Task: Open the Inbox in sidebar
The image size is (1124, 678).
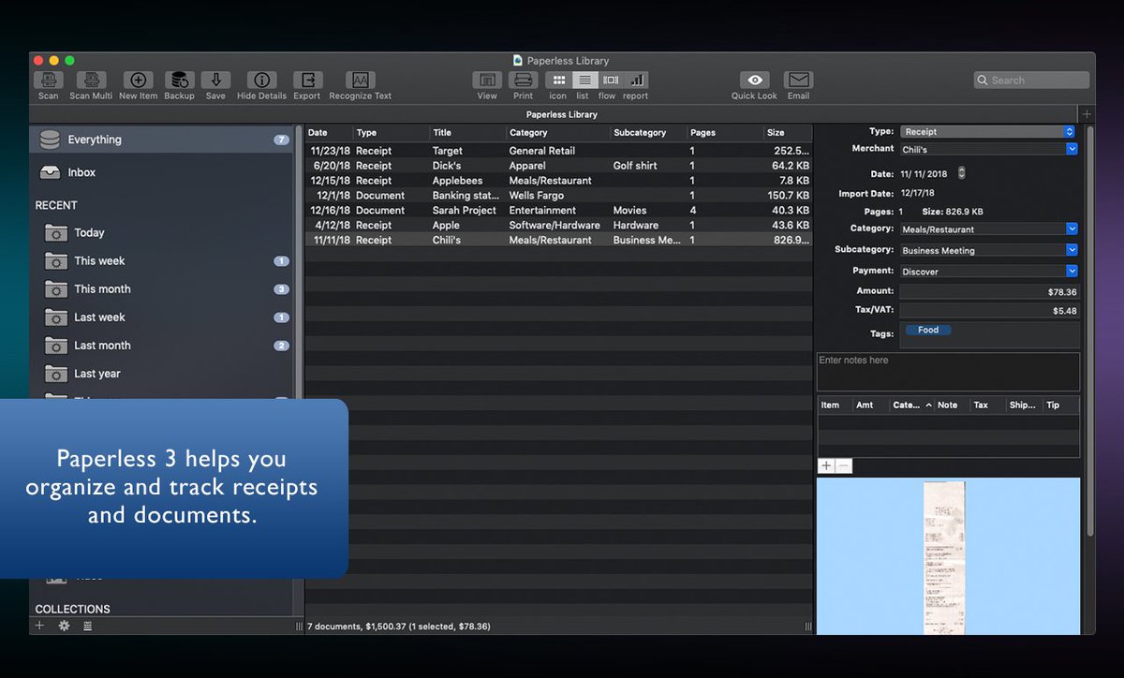Action: [x=161, y=172]
